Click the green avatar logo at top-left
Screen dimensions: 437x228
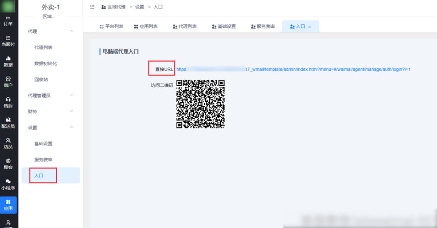coord(8,6)
